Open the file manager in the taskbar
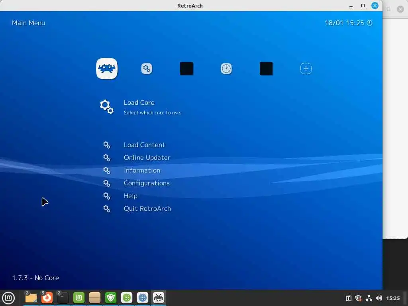408x306 pixels. pyautogui.click(x=31, y=298)
